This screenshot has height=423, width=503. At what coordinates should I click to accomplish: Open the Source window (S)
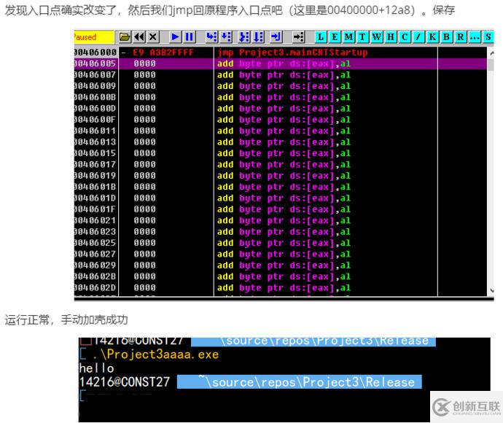pyautogui.click(x=488, y=37)
